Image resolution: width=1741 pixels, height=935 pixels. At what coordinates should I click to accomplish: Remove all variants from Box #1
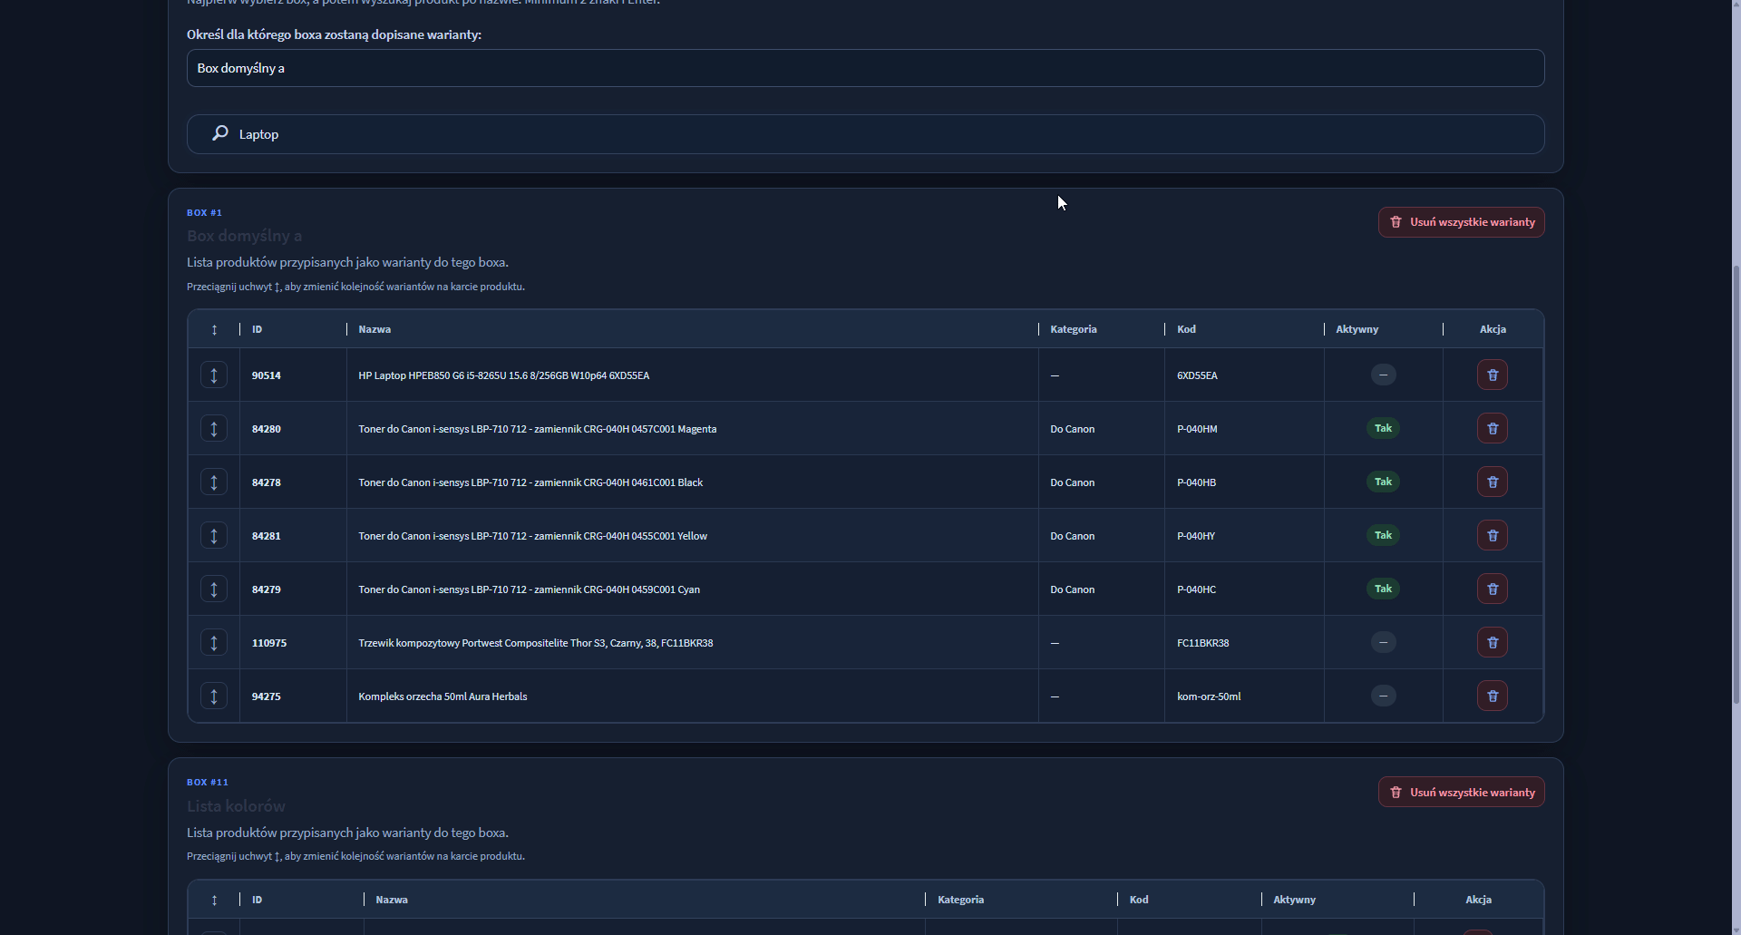[x=1461, y=222]
